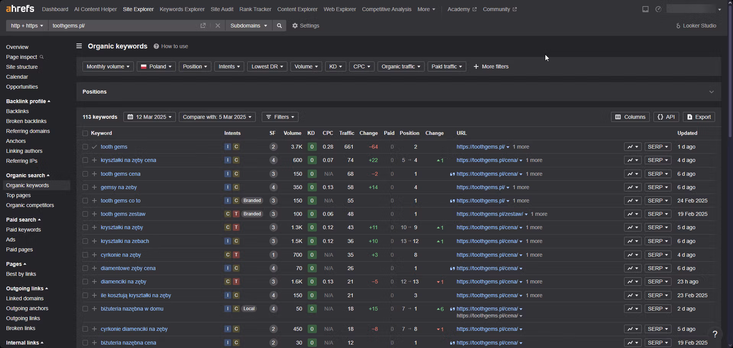Expand the Positions panel chevron
The image size is (733, 348).
point(711,92)
